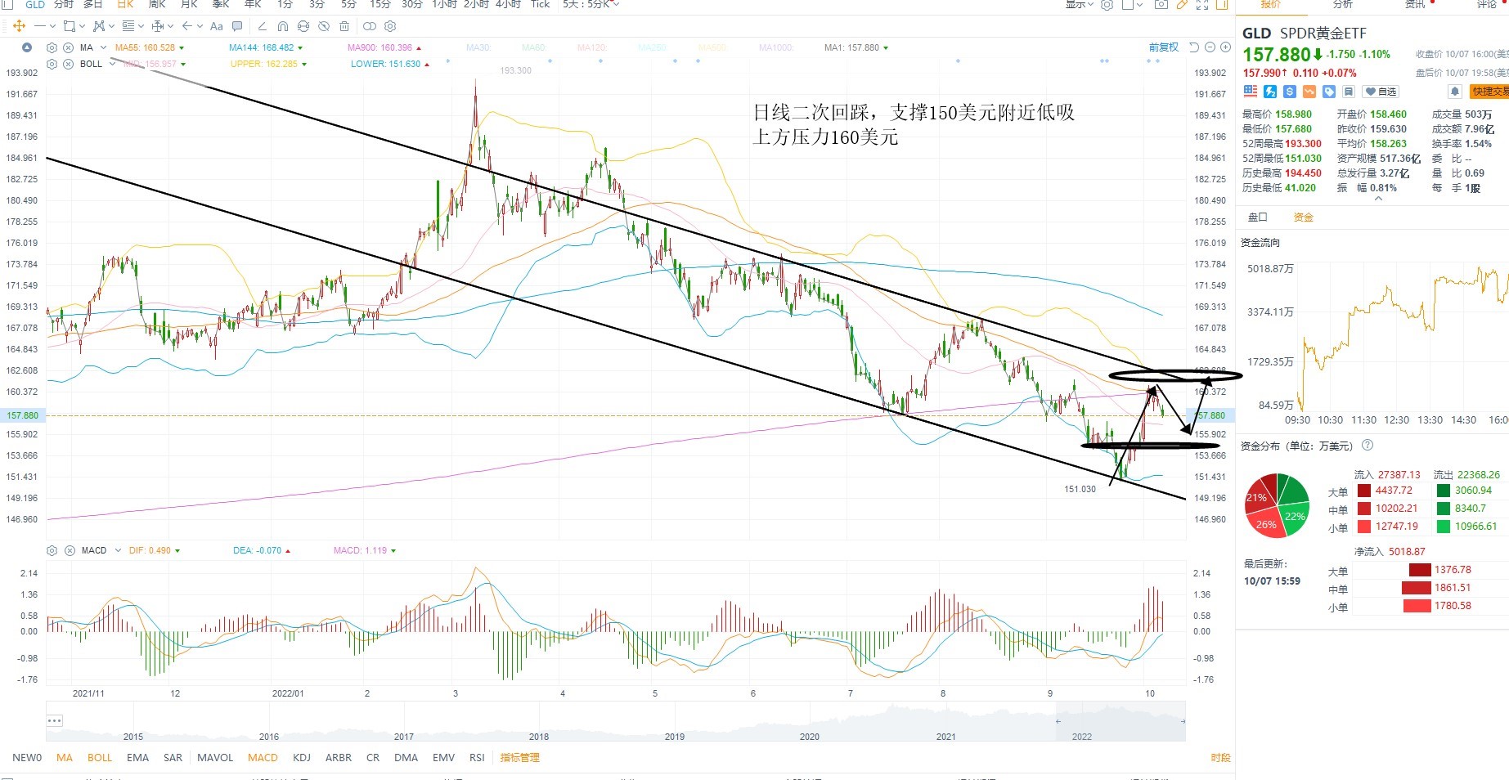Toggle the magnet snap icon
Image resolution: width=1509 pixels, height=780 pixels.
pyautogui.click(x=283, y=26)
